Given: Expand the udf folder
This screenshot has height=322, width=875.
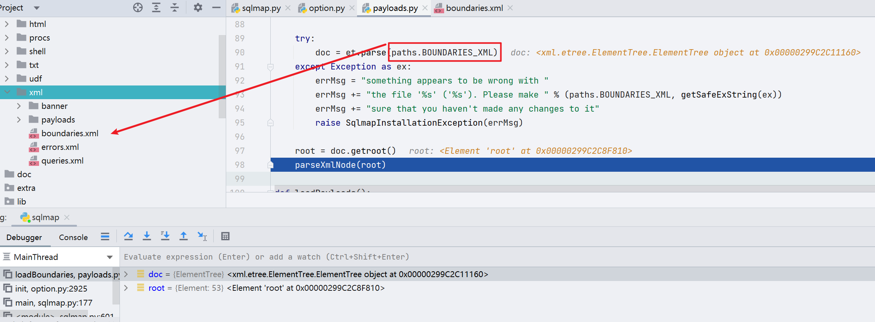Looking at the screenshot, I should (7, 79).
